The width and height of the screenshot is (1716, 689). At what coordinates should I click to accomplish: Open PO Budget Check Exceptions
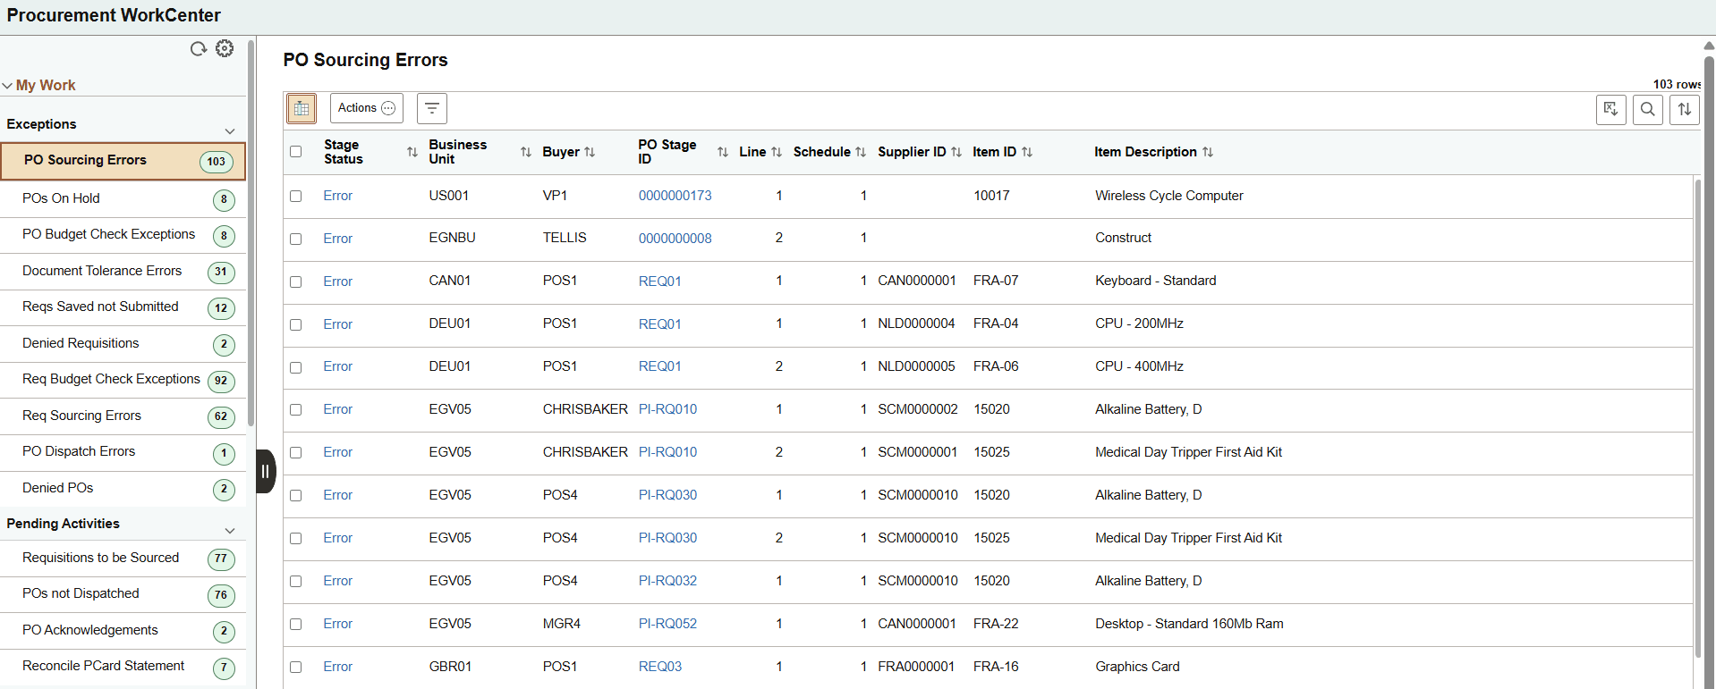click(123, 235)
